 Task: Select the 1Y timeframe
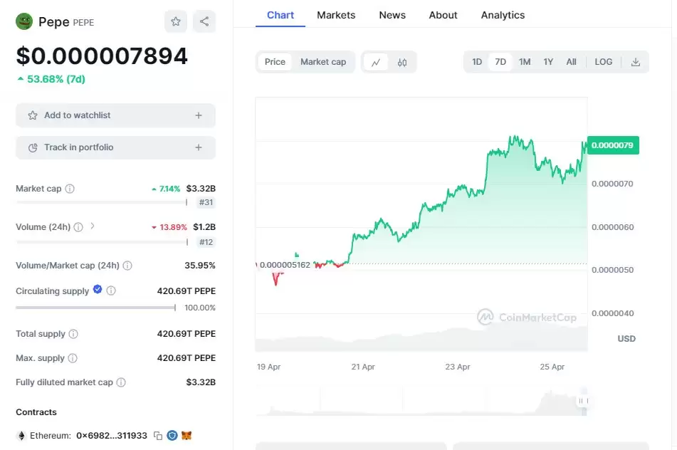click(548, 62)
